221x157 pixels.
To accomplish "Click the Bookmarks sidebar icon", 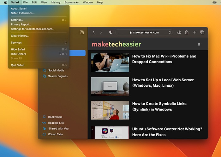I will click(44, 117).
